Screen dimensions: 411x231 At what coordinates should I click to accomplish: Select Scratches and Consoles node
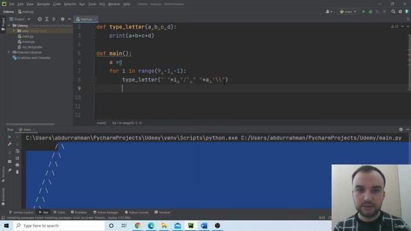(31, 58)
